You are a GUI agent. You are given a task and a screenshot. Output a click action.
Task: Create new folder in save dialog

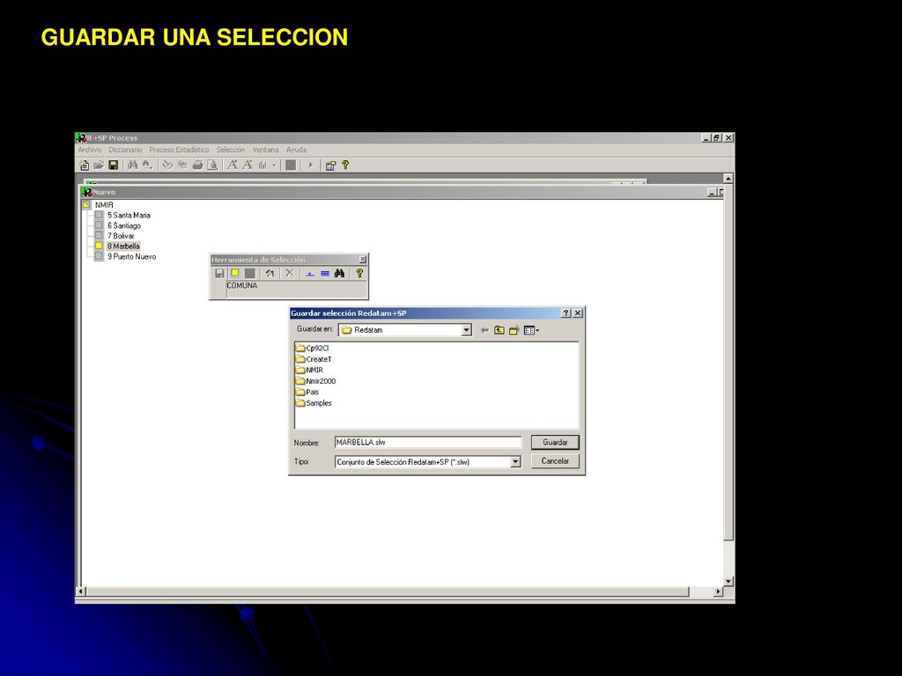point(514,331)
